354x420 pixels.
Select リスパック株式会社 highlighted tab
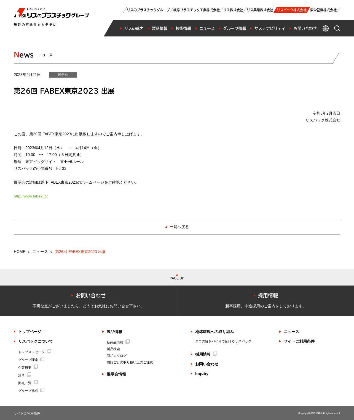(x=292, y=10)
